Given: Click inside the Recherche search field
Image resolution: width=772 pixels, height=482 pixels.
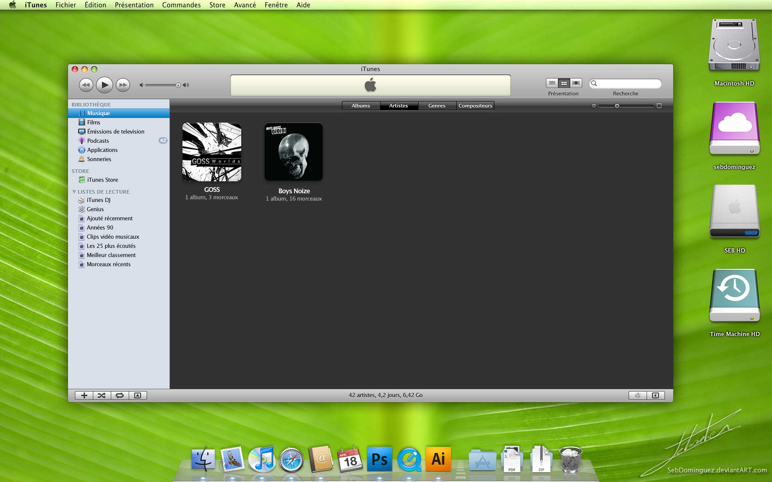Looking at the screenshot, I should tap(630, 84).
